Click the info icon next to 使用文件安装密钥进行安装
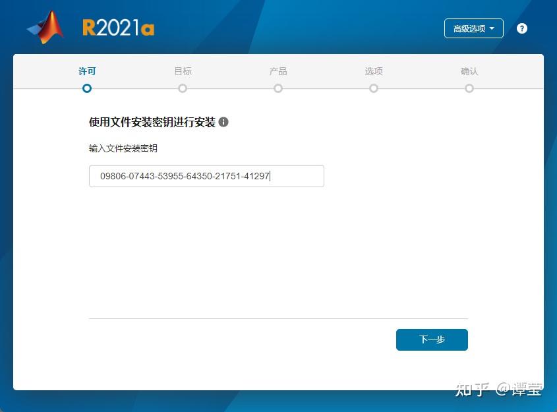Image resolution: width=557 pixels, height=412 pixels. (x=223, y=122)
